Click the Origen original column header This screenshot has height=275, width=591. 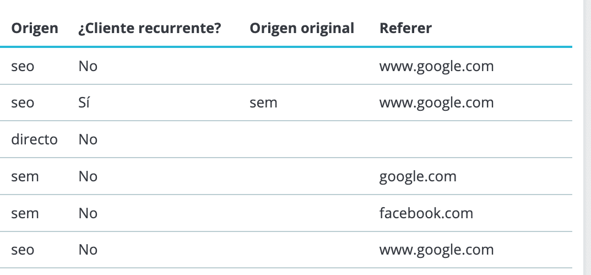(x=302, y=28)
